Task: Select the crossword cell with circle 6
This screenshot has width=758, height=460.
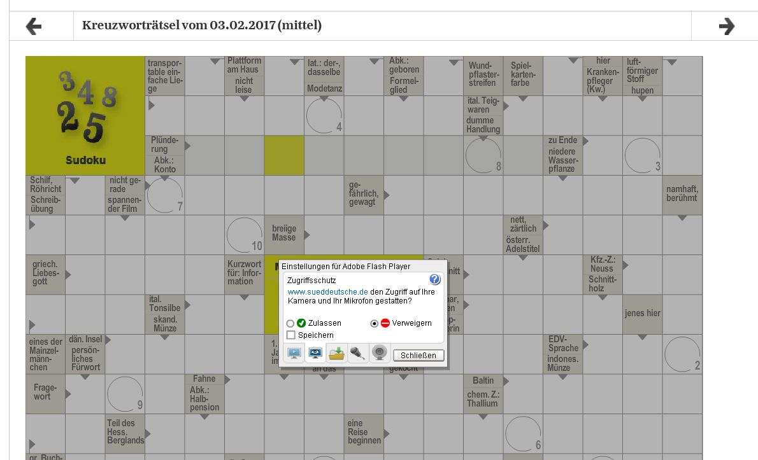Action: [x=523, y=433]
